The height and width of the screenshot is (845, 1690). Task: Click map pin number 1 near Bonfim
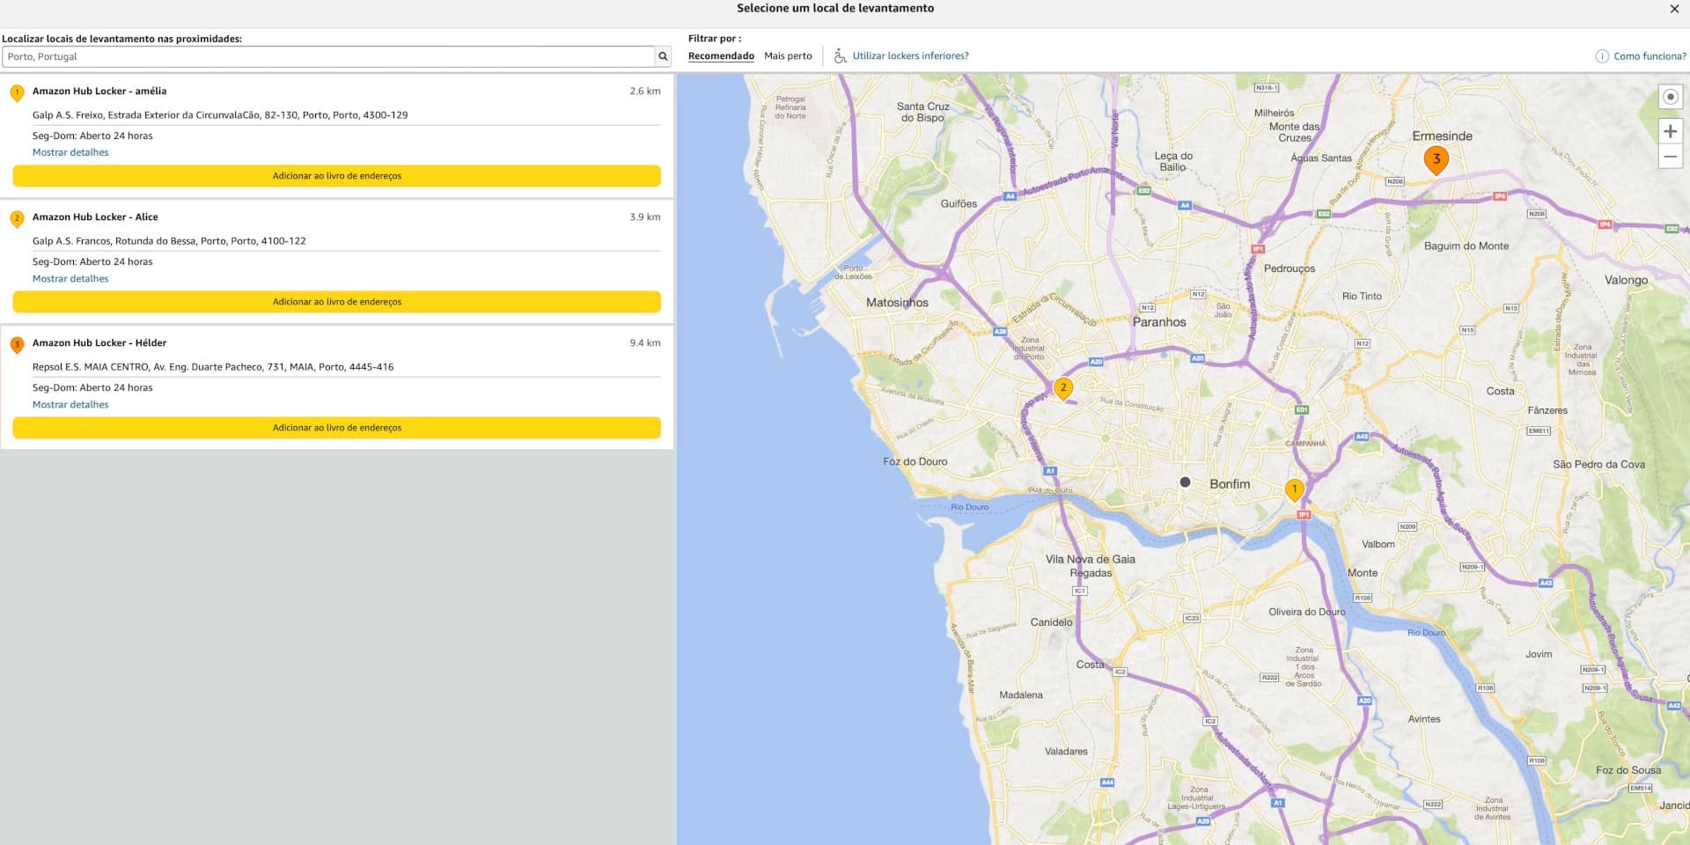click(1294, 490)
